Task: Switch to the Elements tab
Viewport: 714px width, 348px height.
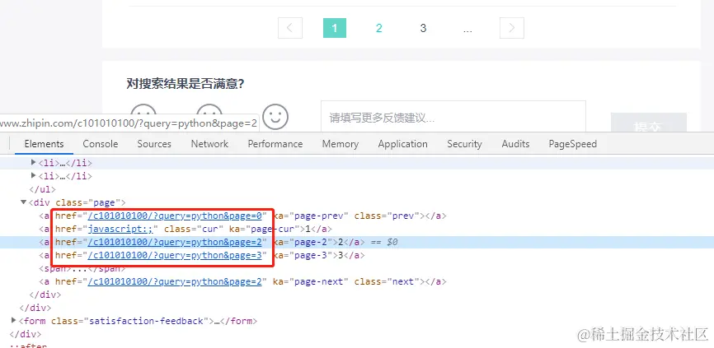Action: tap(44, 144)
